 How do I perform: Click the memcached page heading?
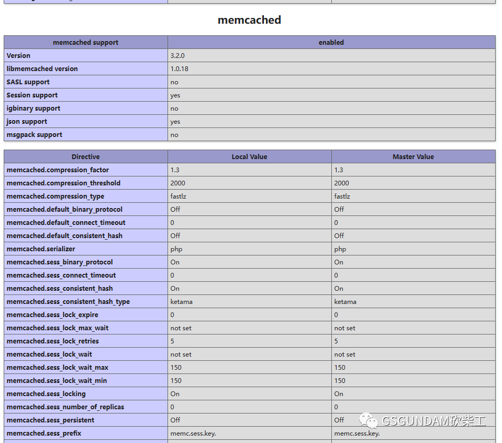pos(249,19)
